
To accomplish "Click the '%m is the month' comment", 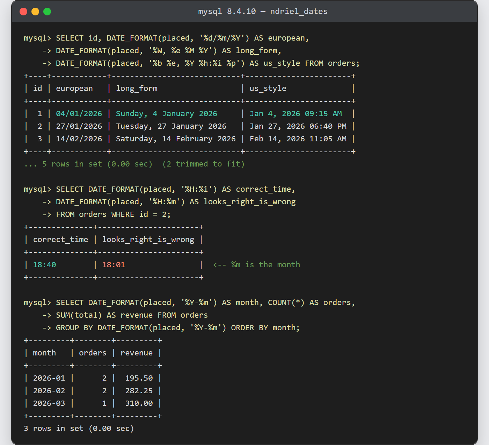I will pyautogui.click(x=256, y=265).
